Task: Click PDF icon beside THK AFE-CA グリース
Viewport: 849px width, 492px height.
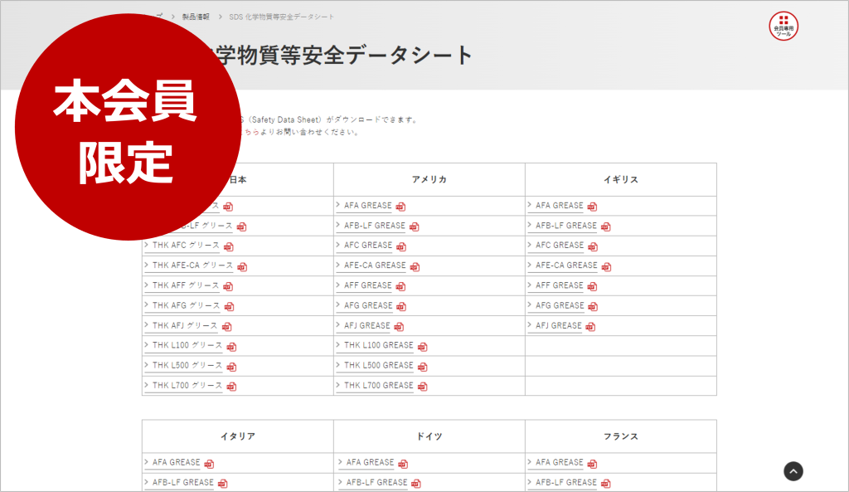Action: pyautogui.click(x=243, y=266)
